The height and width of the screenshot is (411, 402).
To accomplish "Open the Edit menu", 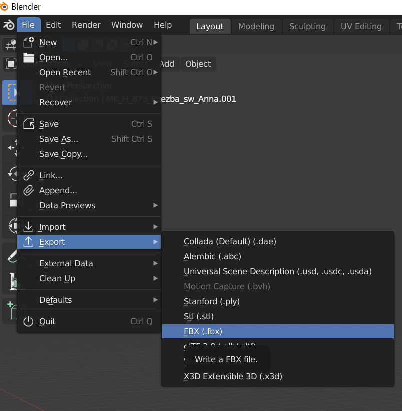I will click(53, 25).
